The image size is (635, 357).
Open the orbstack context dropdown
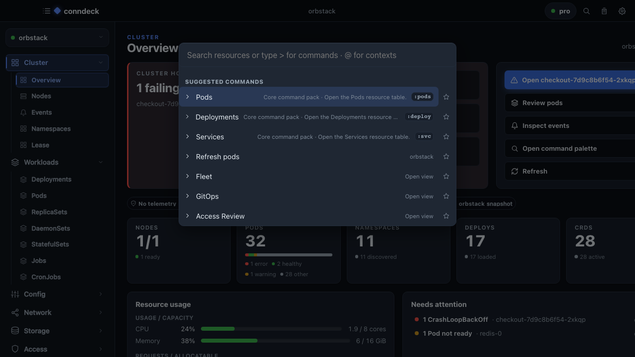58,38
